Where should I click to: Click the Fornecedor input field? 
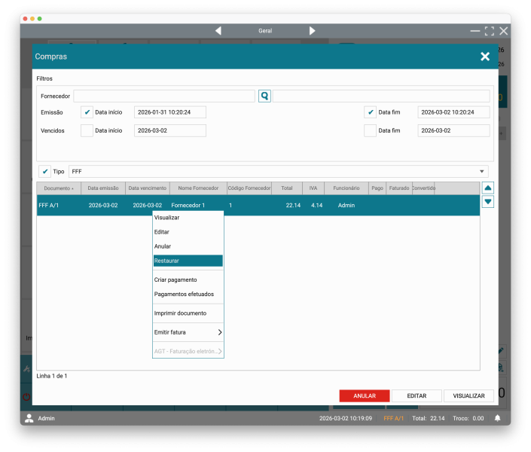click(164, 96)
